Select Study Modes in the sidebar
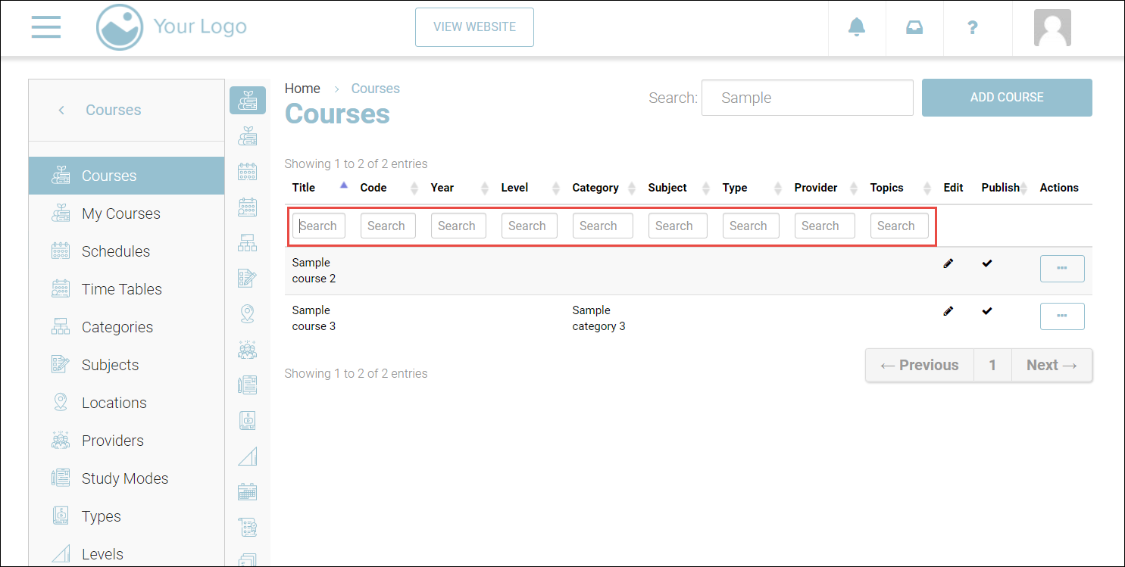The width and height of the screenshot is (1125, 567). (125, 478)
